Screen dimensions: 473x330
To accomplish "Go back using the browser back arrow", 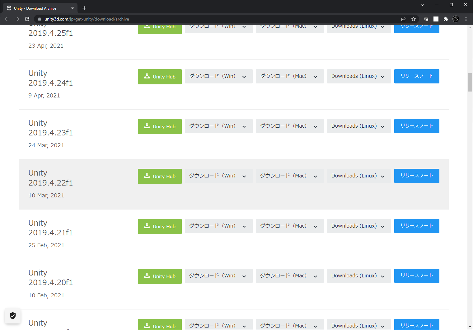I will pyautogui.click(x=7, y=19).
